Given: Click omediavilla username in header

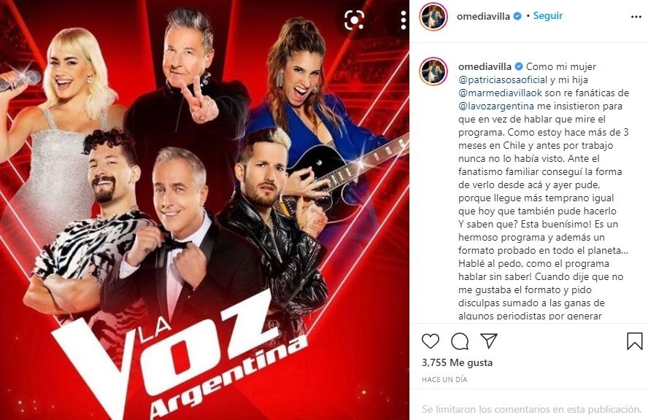Looking at the screenshot, I should pos(483,17).
